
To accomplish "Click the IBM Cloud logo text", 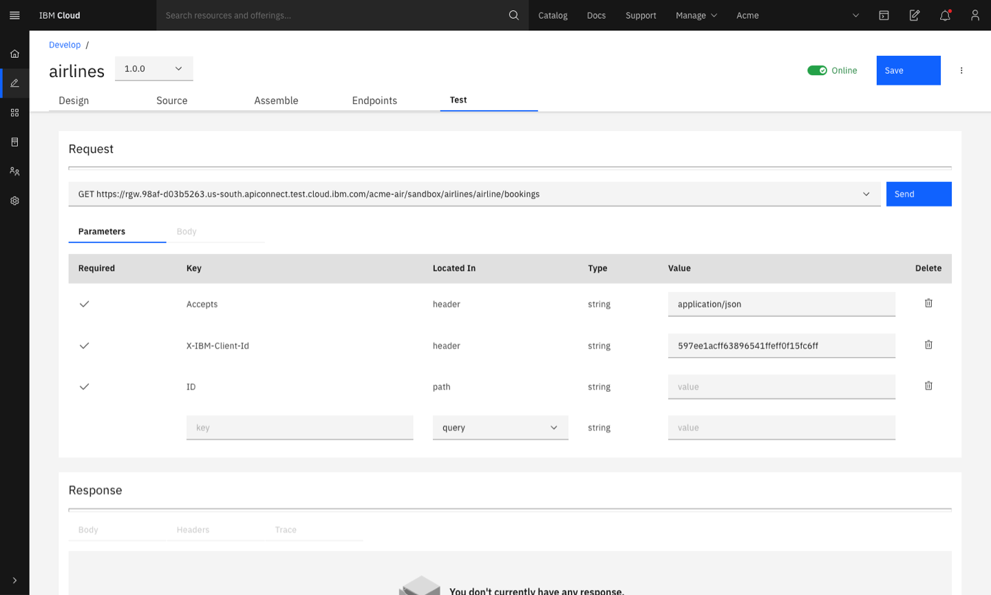I will tap(59, 15).
